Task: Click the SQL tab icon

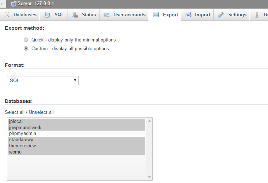Action: 47,15
